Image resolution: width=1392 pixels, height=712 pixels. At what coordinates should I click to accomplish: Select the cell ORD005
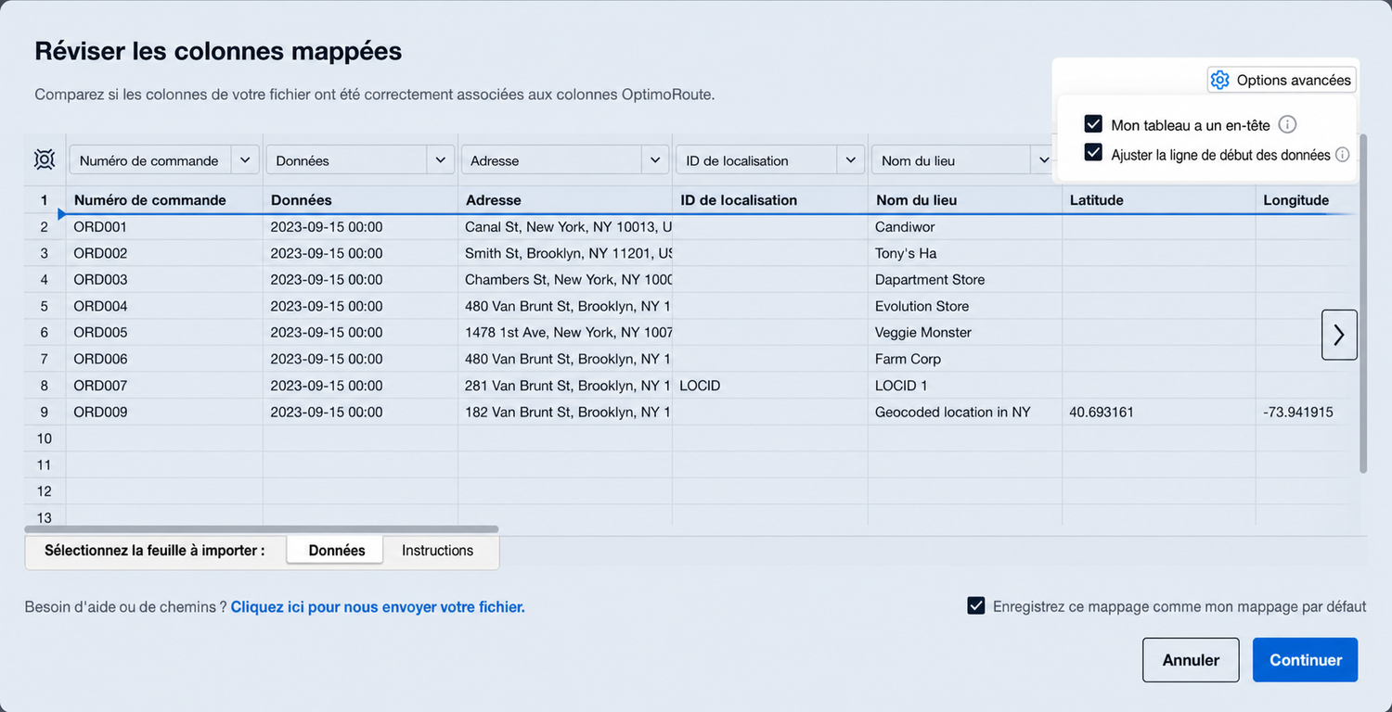coord(164,332)
